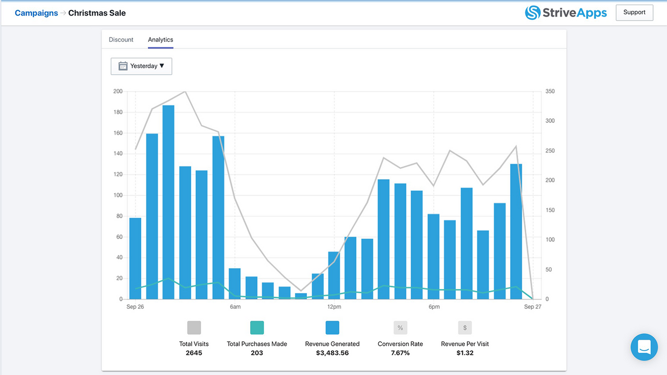The height and width of the screenshot is (375, 667).
Task: Open the chat support bubble
Action: point(644,347)
